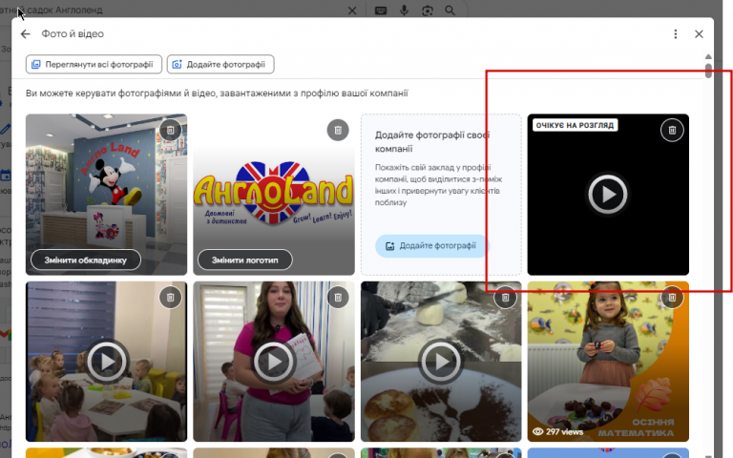Click the microphone voice search icon
Viewport: 733px width, 458px height.
[x=404, y=10]
